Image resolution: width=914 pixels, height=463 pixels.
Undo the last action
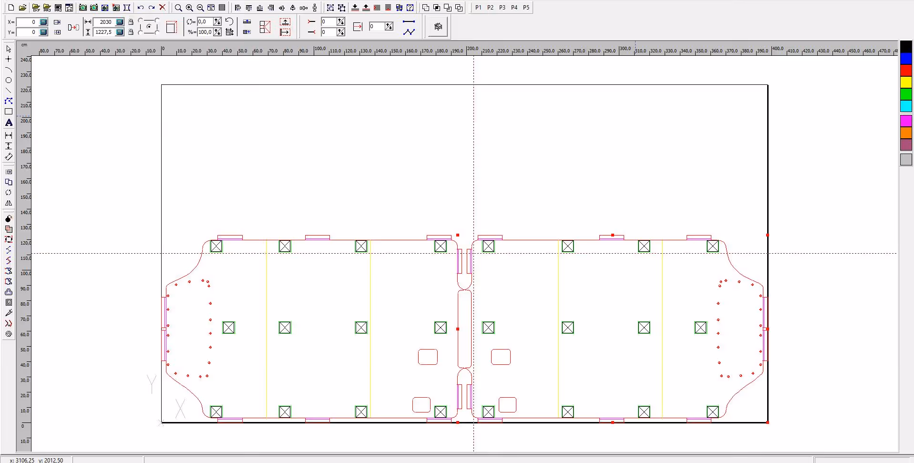click(141, 8)
